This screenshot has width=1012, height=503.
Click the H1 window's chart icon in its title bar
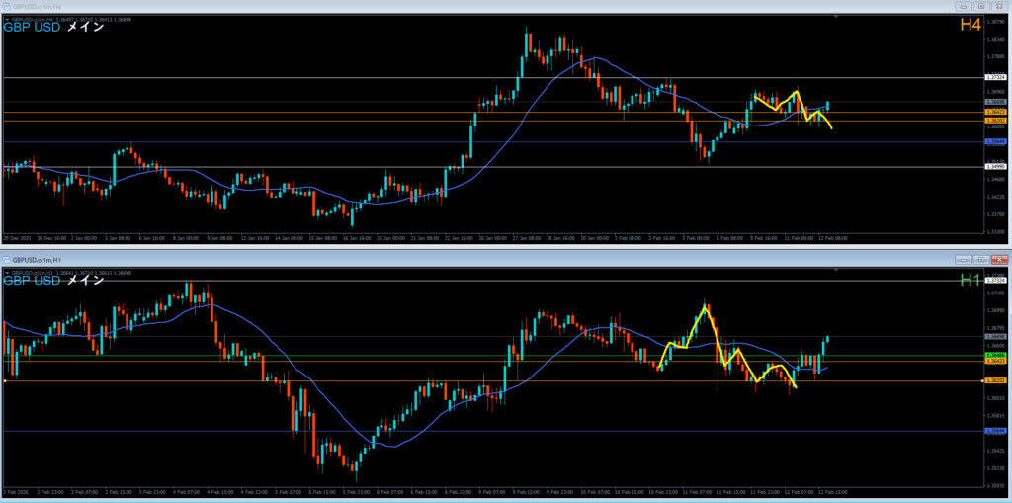[6, 259]
